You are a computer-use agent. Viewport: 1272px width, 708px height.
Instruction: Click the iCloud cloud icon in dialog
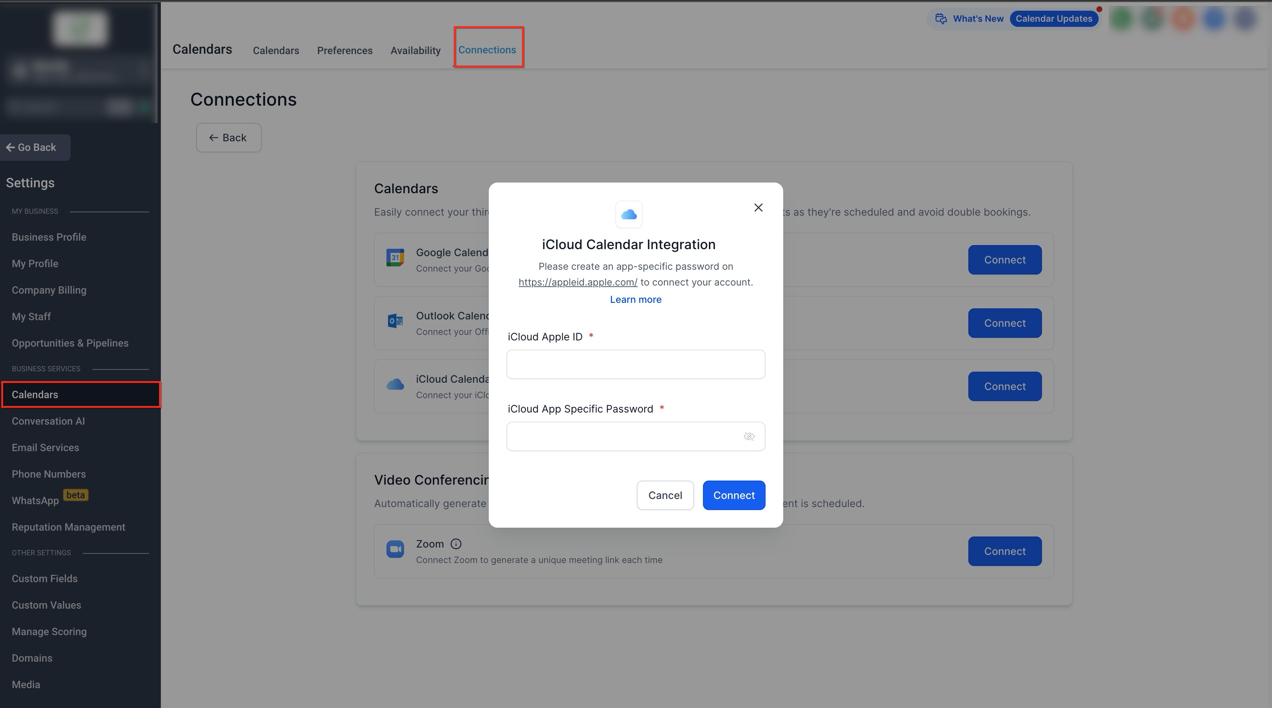click(x=629, y=214)
